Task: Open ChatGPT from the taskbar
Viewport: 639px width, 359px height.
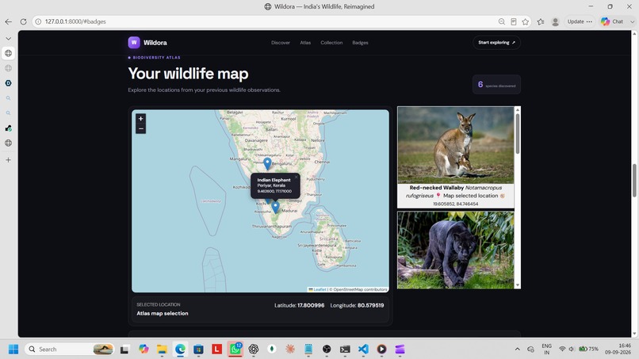Action: tap(254, 349)
